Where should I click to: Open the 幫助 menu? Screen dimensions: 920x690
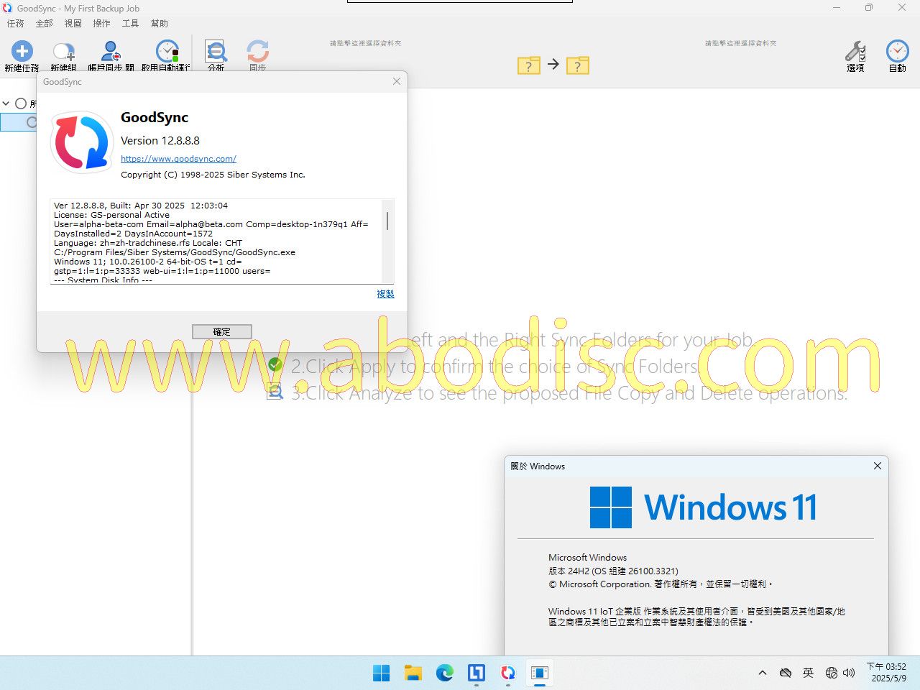click(x=160, y=24)
